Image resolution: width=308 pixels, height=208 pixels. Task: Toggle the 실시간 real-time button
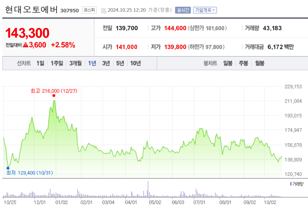pos(183,10)
